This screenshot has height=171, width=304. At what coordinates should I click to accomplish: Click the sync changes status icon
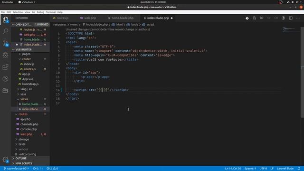38,169
